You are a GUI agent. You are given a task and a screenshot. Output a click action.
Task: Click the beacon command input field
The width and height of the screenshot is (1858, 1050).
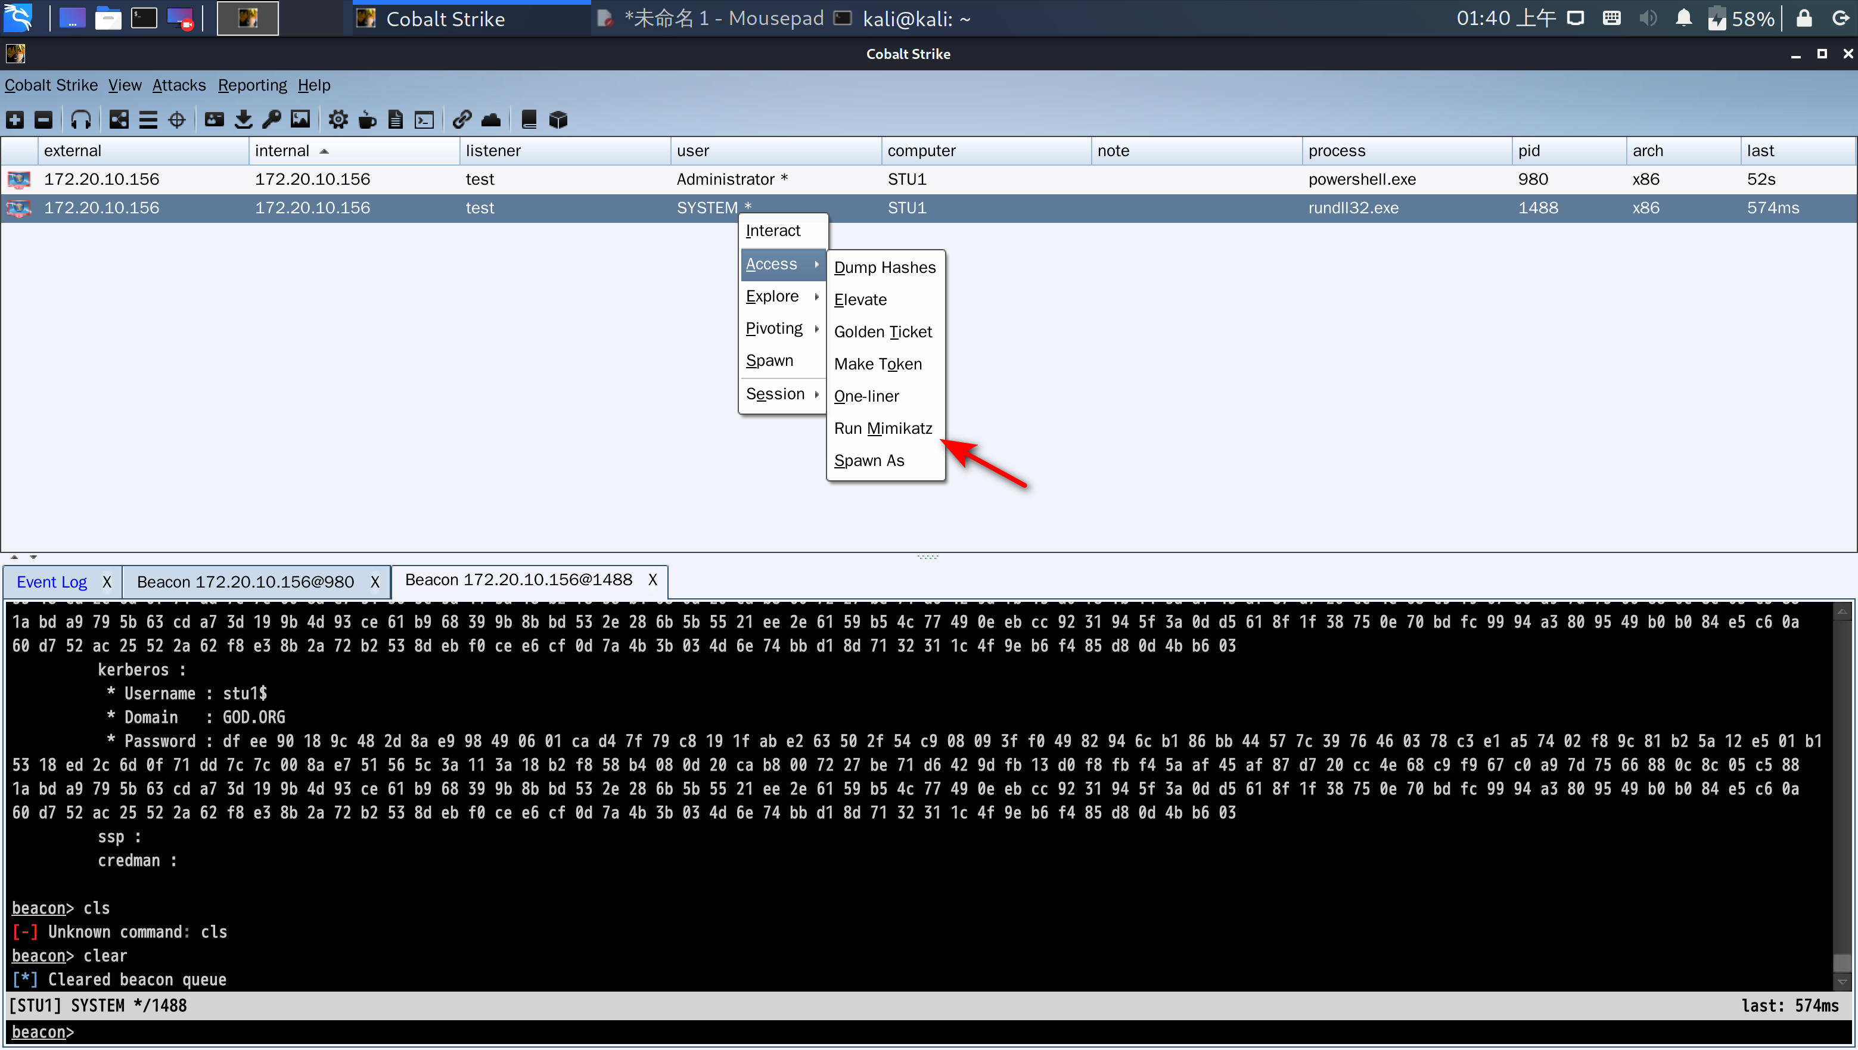point(865,1032)
